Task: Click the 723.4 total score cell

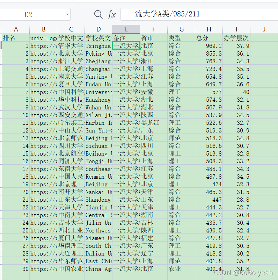Action: [209, 69]
